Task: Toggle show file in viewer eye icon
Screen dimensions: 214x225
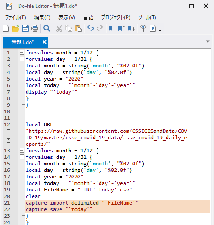Action: [x=143, y=28]
